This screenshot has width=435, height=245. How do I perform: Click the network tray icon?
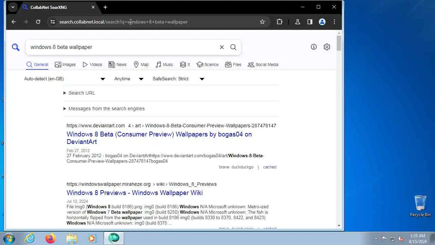tap(393, 239)
